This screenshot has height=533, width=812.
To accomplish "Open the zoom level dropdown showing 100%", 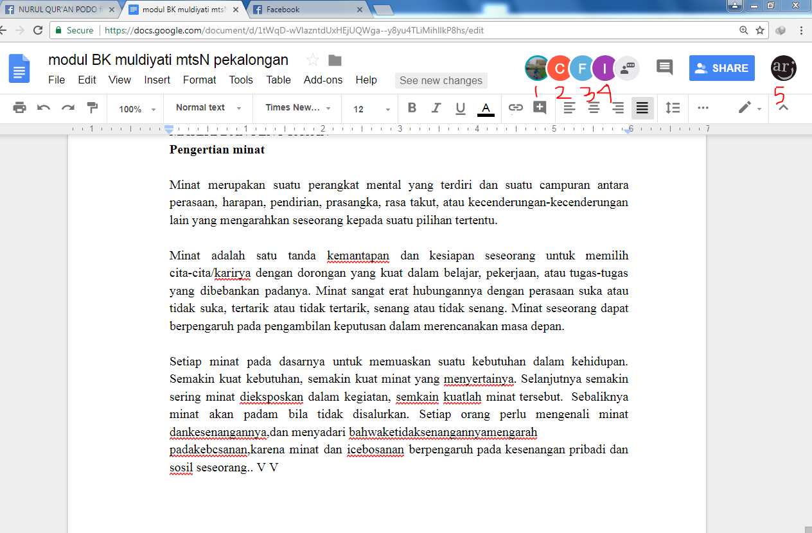I will (137, 109).
